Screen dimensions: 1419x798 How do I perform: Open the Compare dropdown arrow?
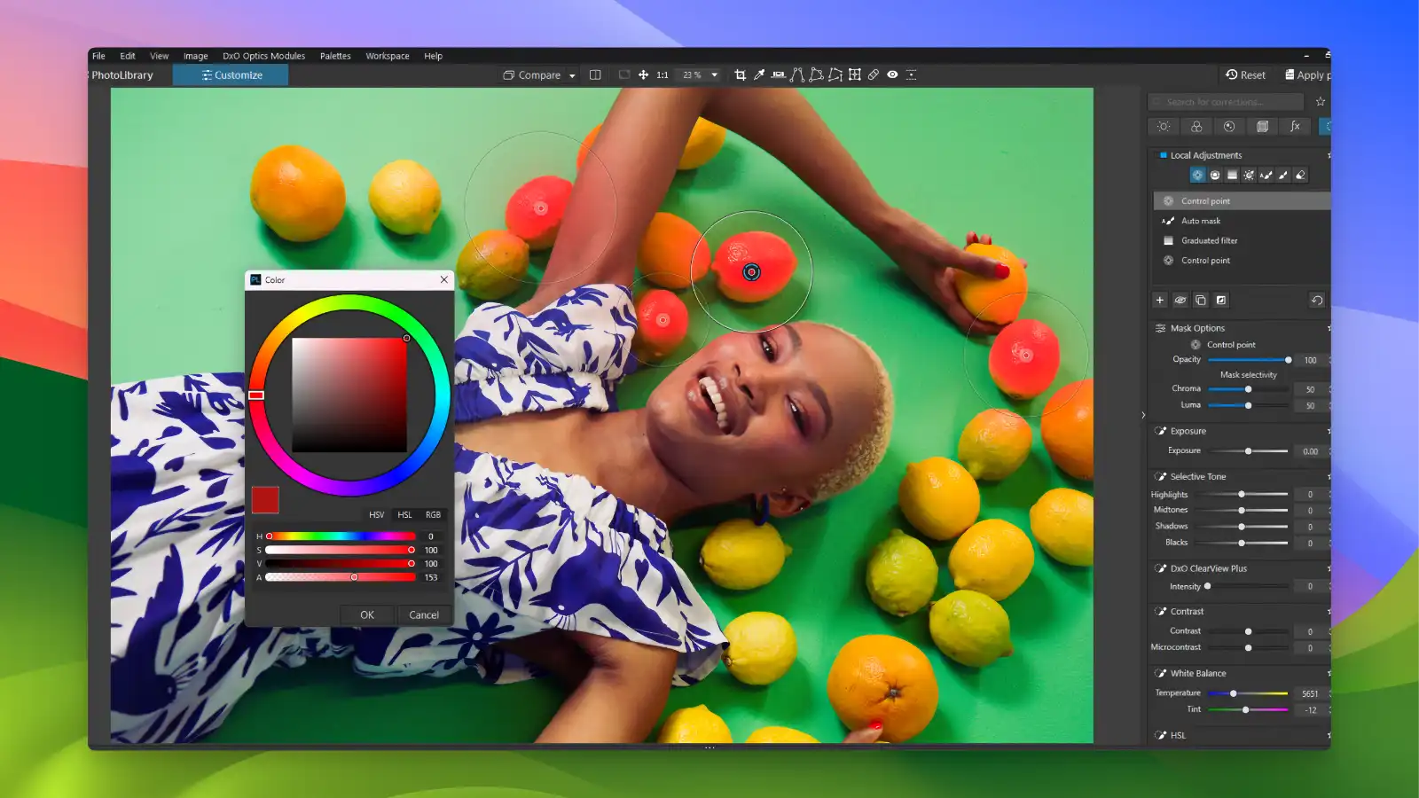[x=572, y=76]
